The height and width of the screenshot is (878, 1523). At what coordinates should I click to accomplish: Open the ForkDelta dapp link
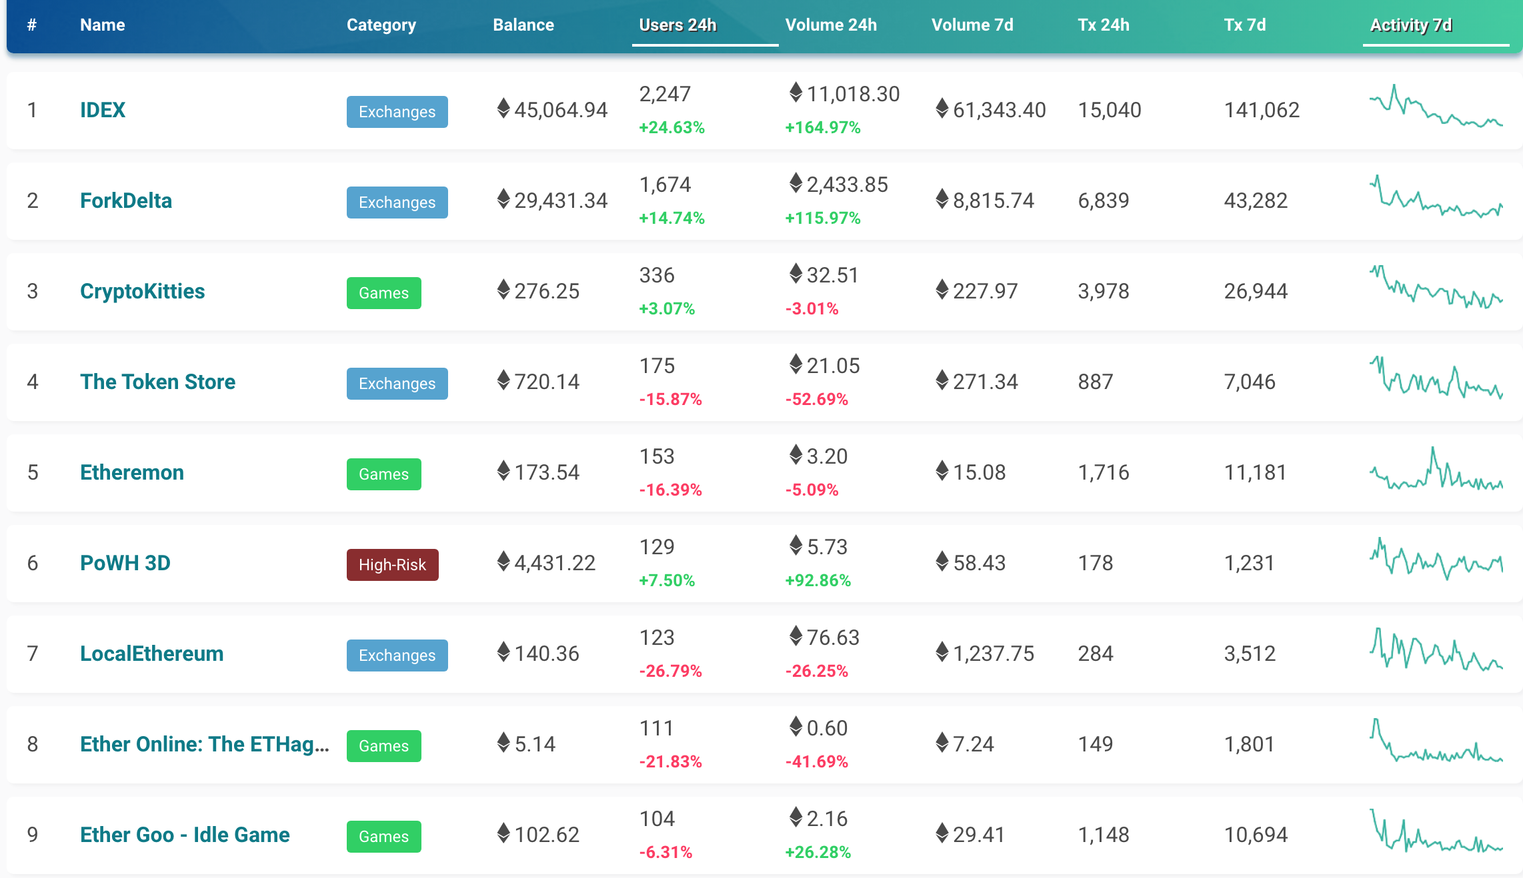point(126,201)
